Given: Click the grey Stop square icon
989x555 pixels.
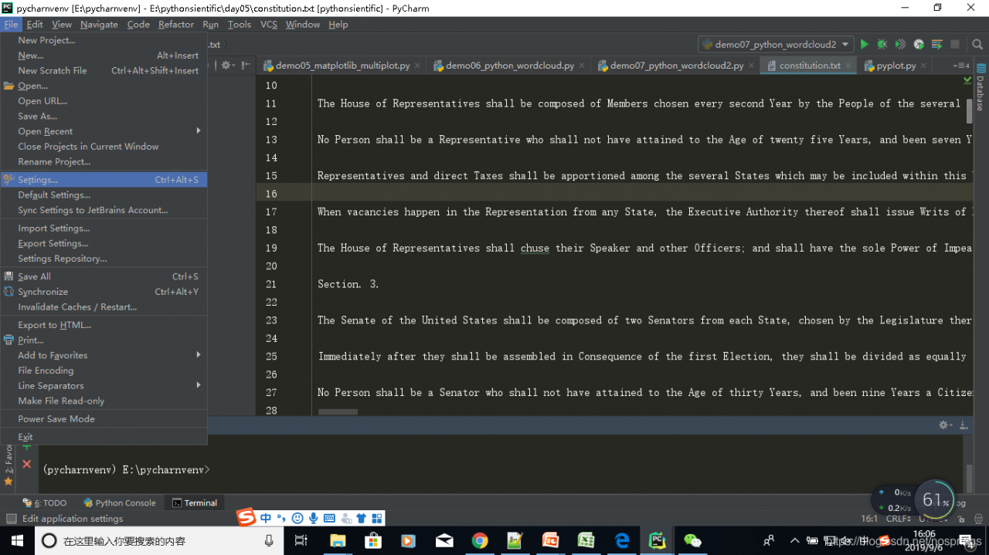Looking at the screenshot, I should pyautogui.click(x=955, y=44).
